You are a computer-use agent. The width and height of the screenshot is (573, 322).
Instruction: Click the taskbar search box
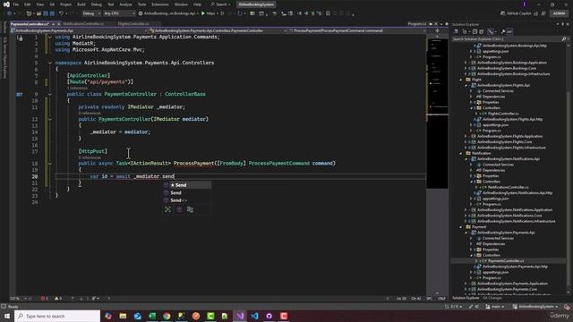pyautogui.click(x=57, y=316)
